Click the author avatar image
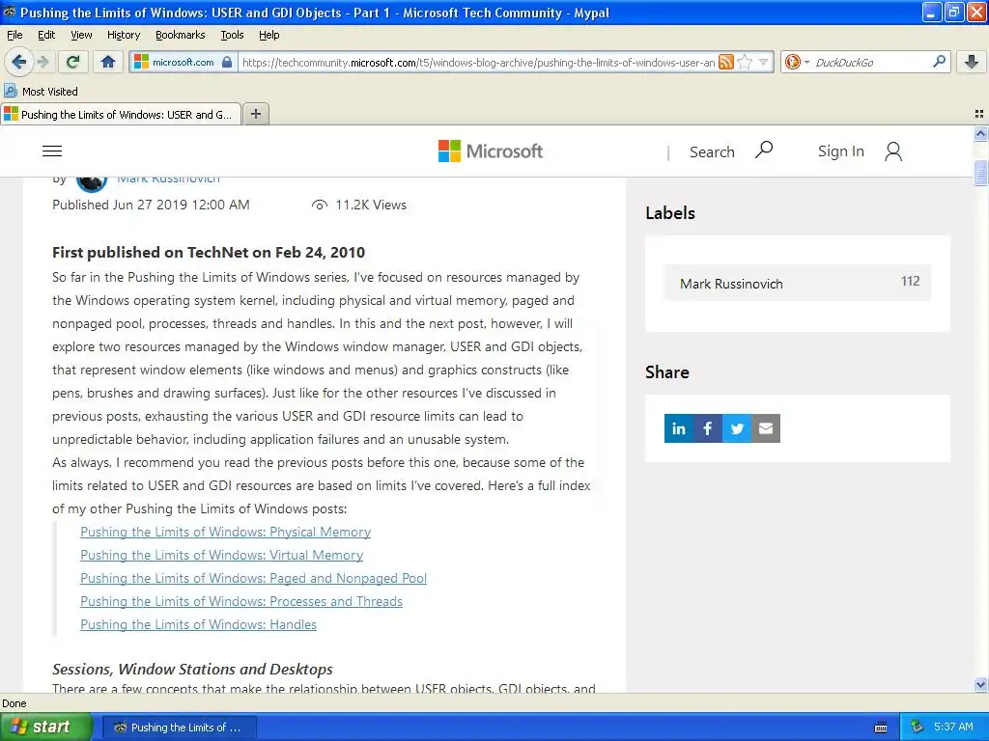Viewport: 989px width, 741px height. pyautogui.click(x=92, y=182)
